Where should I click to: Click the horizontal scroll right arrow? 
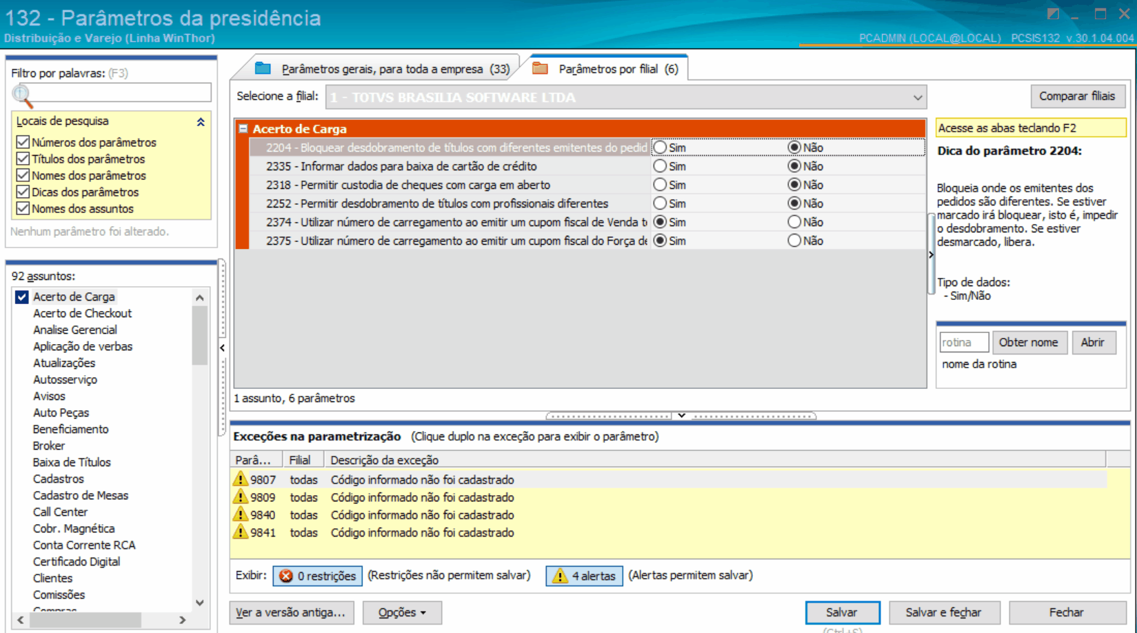(x=183, y=620)
